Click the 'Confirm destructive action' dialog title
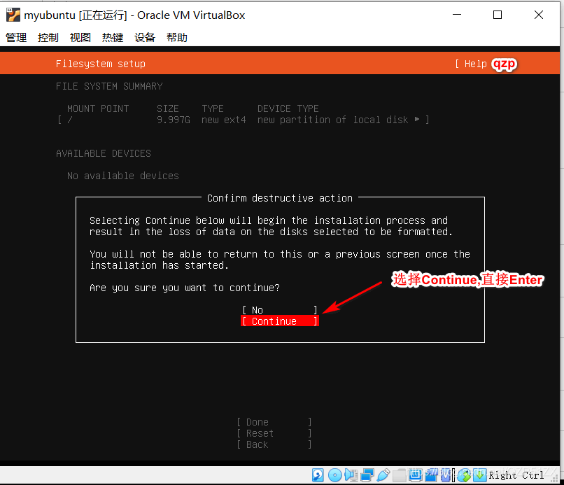564x485 pixels. point(280,198)
